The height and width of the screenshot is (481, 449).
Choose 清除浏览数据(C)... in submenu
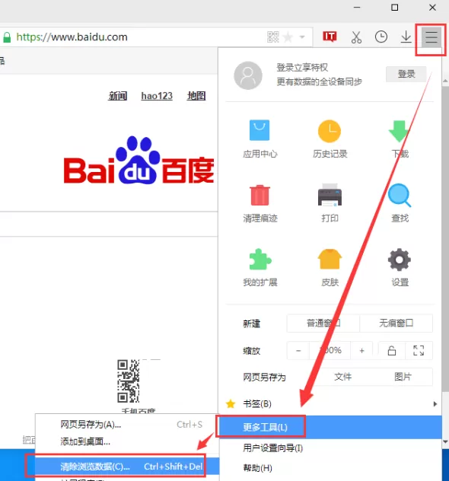[x=127, y=467]
